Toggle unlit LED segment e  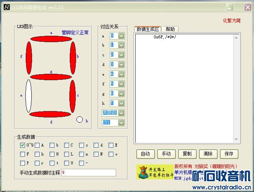pyautogui.click(x=28, y=96)
